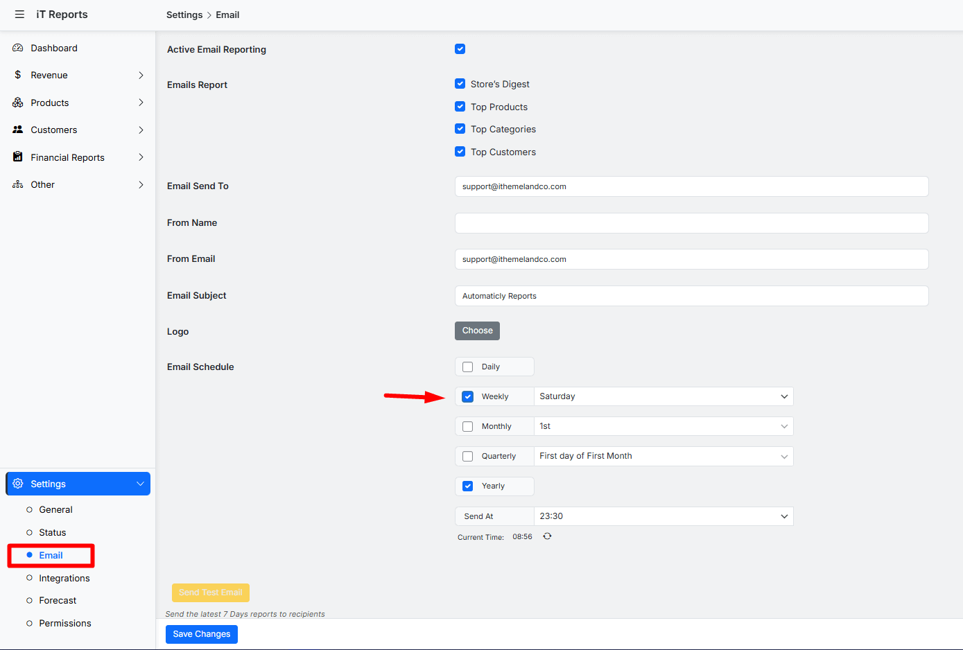Open the Integrations settings page
The image size is (963, 650).
click(x=64, y=578)
